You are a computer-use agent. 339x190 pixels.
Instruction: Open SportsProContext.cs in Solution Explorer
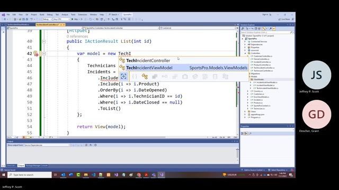[x=262, y=106]
